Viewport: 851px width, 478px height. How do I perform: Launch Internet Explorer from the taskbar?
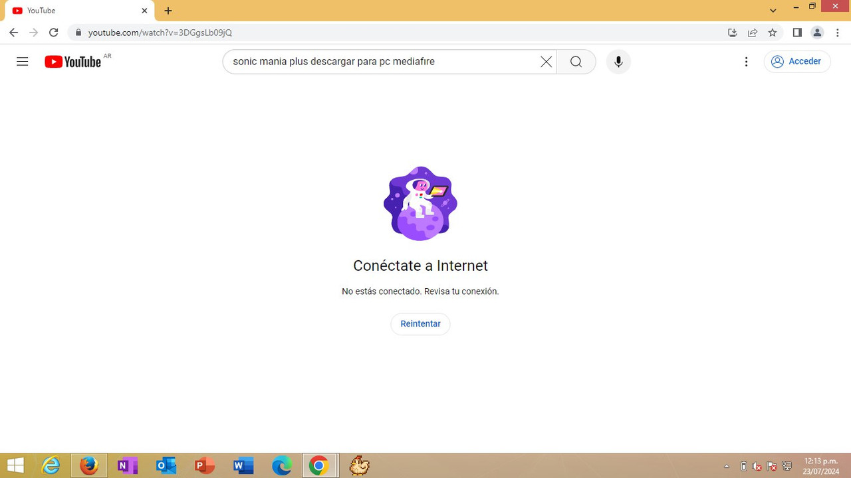click(51, 465)
